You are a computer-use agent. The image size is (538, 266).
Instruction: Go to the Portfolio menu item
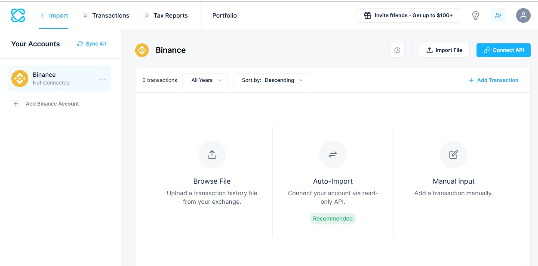(224, 15)
